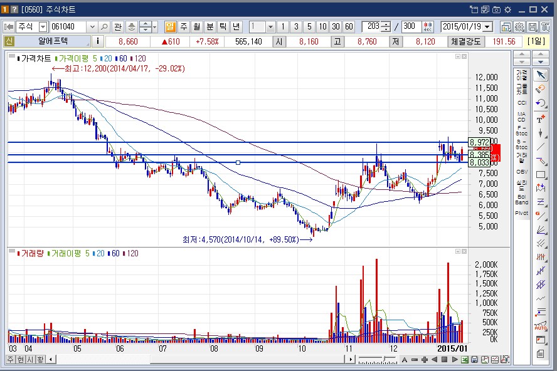Pick the fan lines drawing tool
Image resolution: width=557 pixels, height=371 pixels.
(x=541, y=230)
